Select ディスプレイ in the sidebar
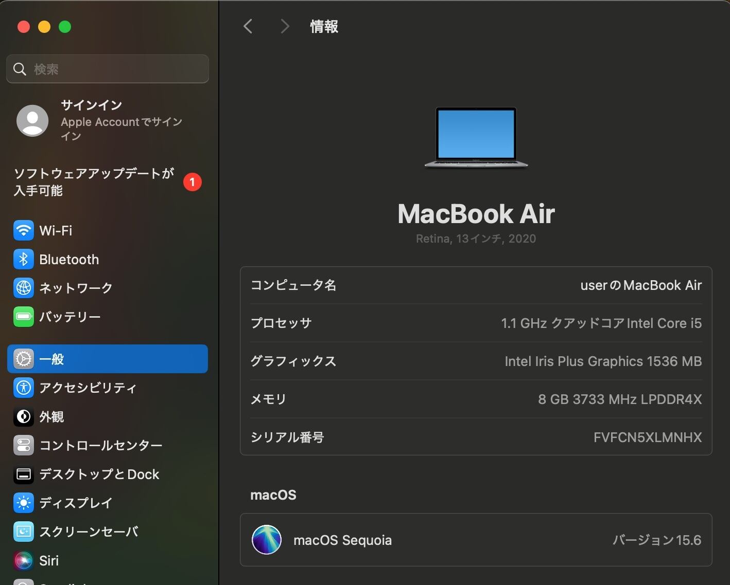730x585 pixels. pos(108,503)
